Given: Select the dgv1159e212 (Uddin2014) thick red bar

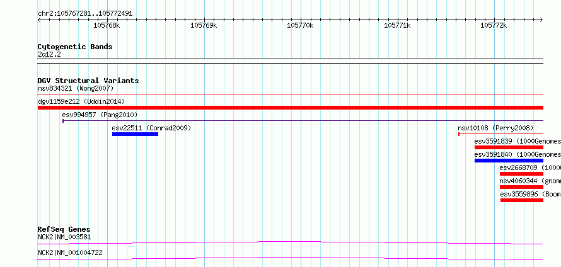Looking at the screenshot, I should coord(291,108).
